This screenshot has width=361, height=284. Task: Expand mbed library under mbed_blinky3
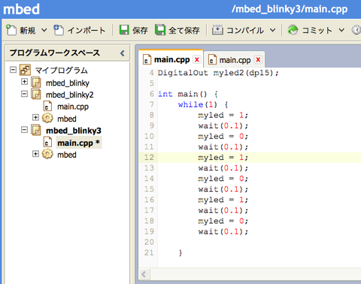pyautogui.click(x=35, y=153)
